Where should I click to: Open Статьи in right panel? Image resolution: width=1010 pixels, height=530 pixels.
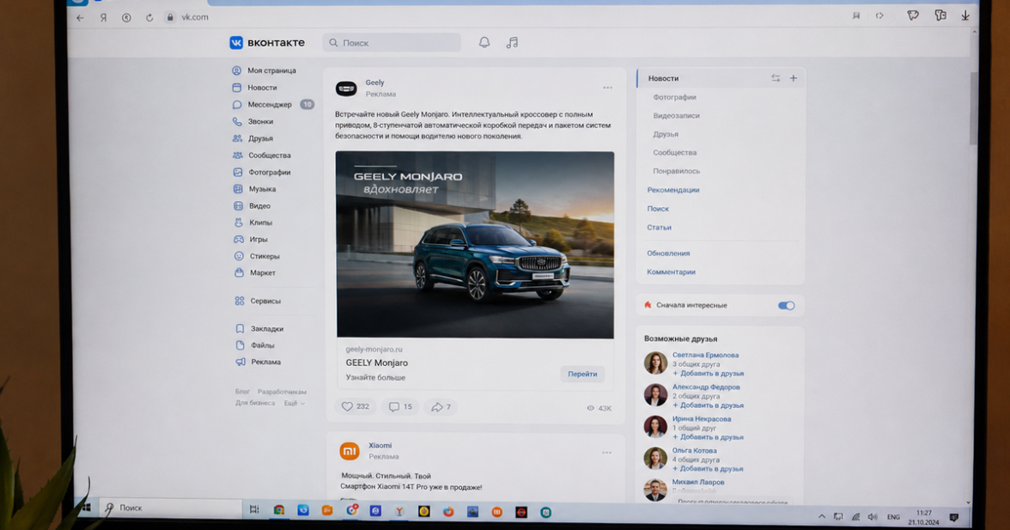click(659, 228)
